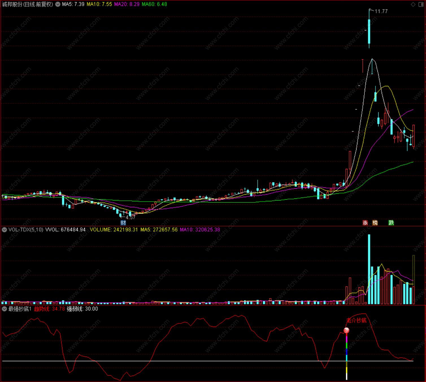Click the MA60: 6.48 label
The image size is (426, 382).
(154, 4)
